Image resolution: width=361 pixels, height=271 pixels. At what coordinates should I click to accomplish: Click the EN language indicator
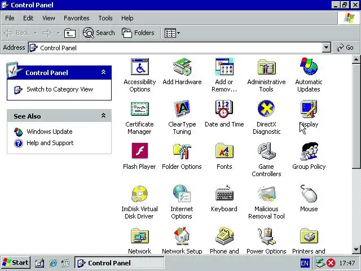(305, 263)
